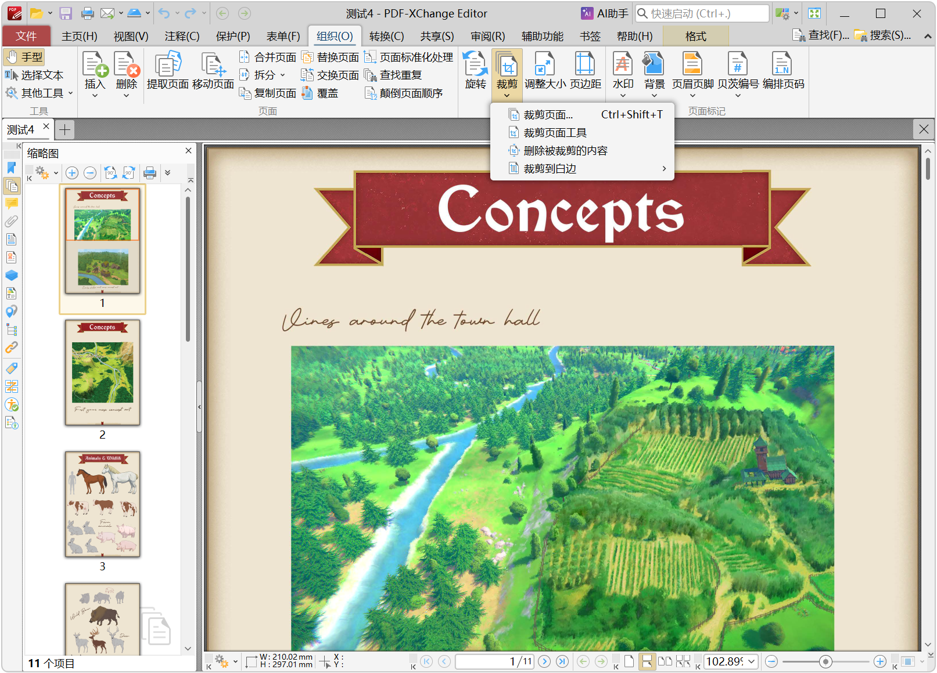Click Merge Pages (合并页面) button
This screenshot has height=673, width=937.
pyautogui.click(x=268, y=57)
